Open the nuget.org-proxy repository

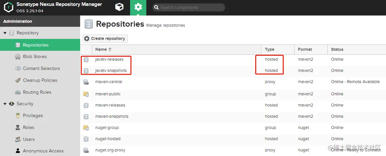(110, 150)
